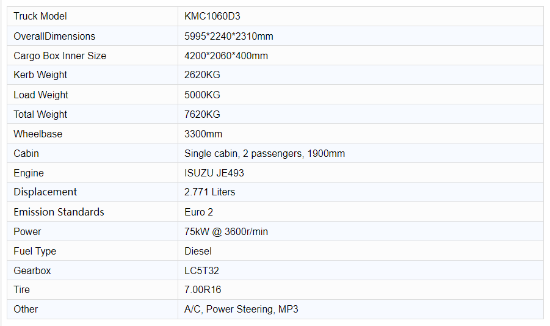Click the Truck Model label cell
Screen dimensions: 550x326
(x=92, y=16)
